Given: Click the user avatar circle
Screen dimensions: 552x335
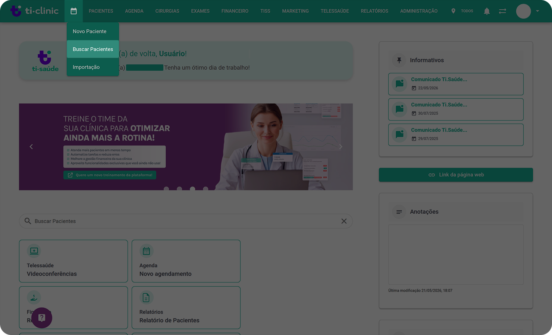Looking at the screenshot, I should click(523, 11).
